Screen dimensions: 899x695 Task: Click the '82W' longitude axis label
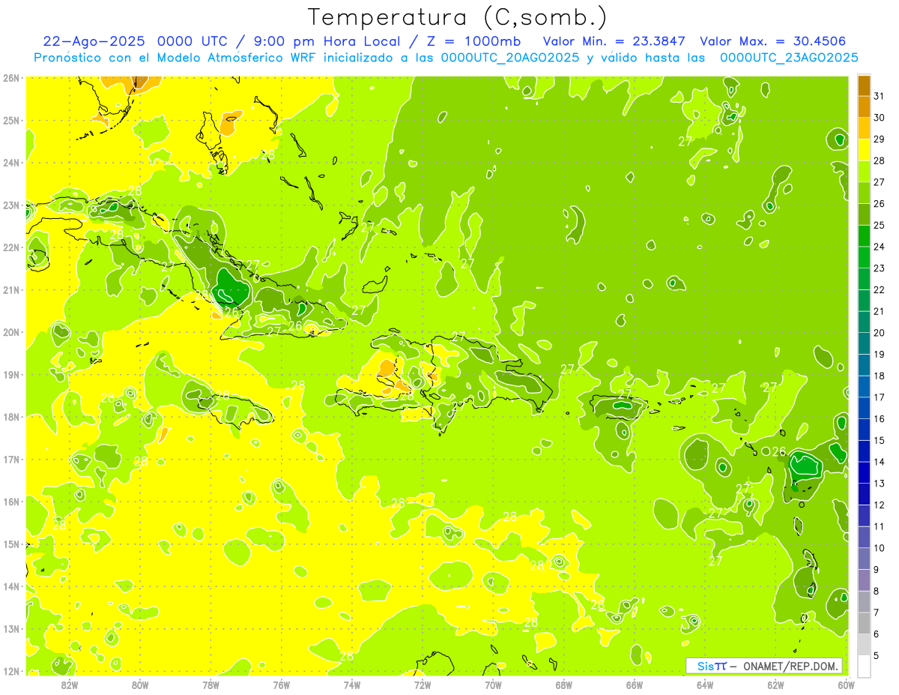(x=69, y=685)
